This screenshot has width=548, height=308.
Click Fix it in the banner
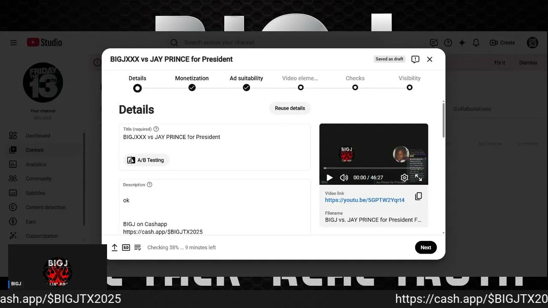[x=500, y=62]
